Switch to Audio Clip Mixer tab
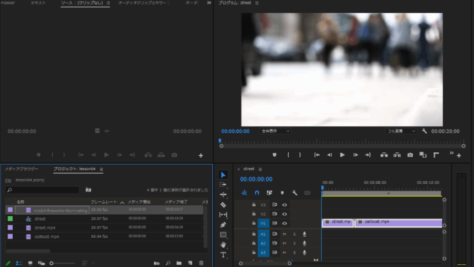 pyautogui.click(x=143, y=3)
